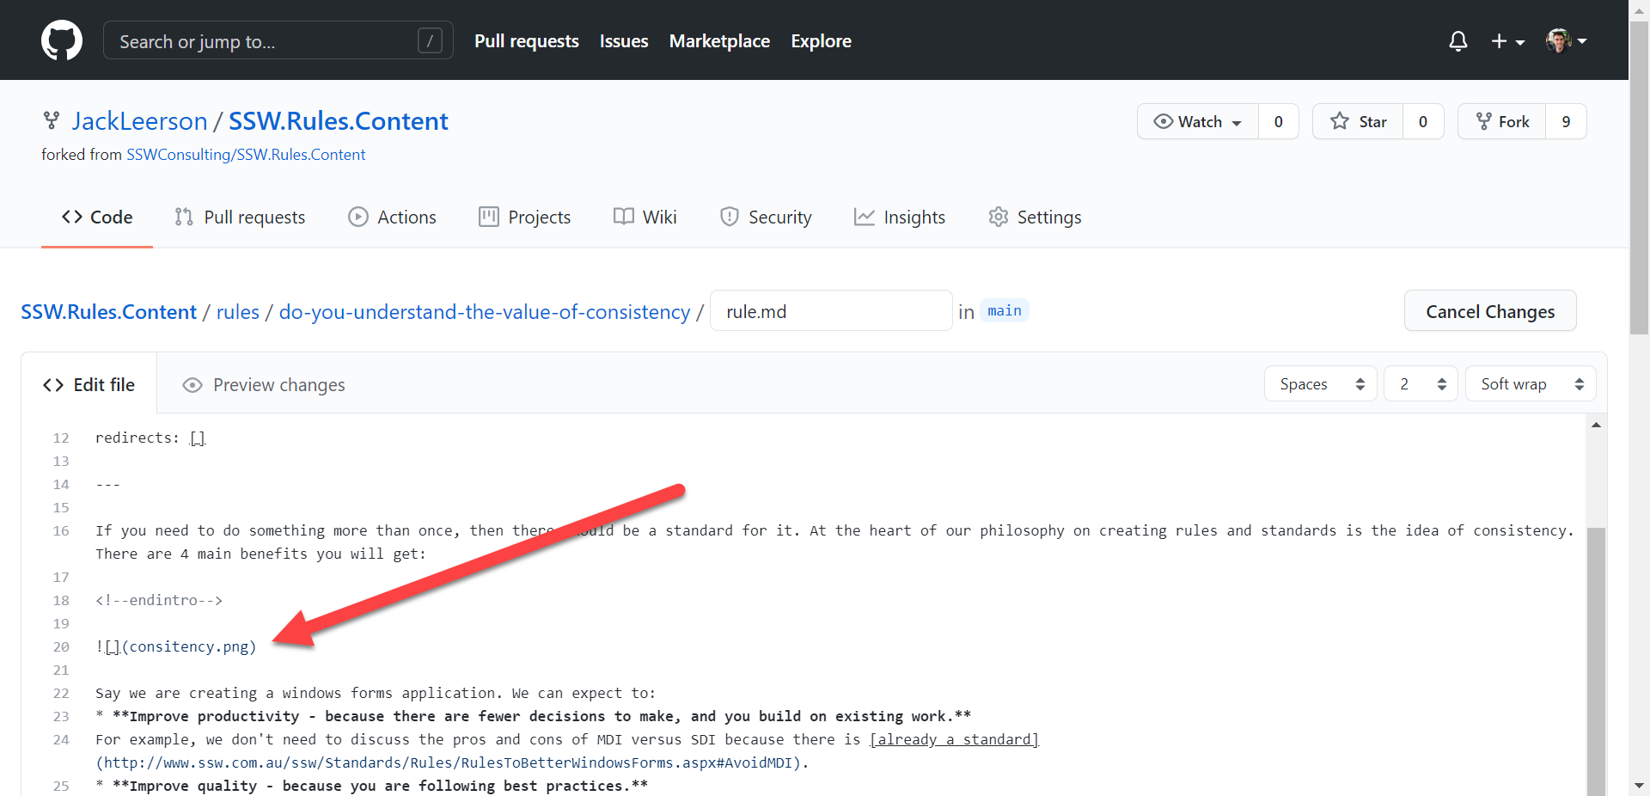Open the plus create-new dropdown
The height and width of the screenshot is (796, 1650).
1507,41
